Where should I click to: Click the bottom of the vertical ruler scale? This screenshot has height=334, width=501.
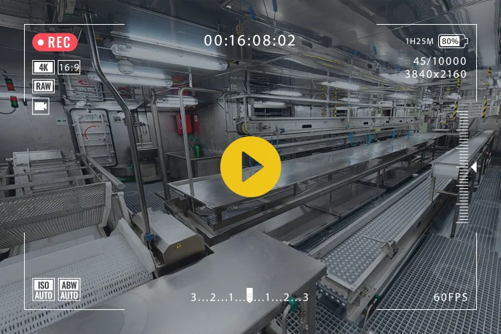coord(463,221)
